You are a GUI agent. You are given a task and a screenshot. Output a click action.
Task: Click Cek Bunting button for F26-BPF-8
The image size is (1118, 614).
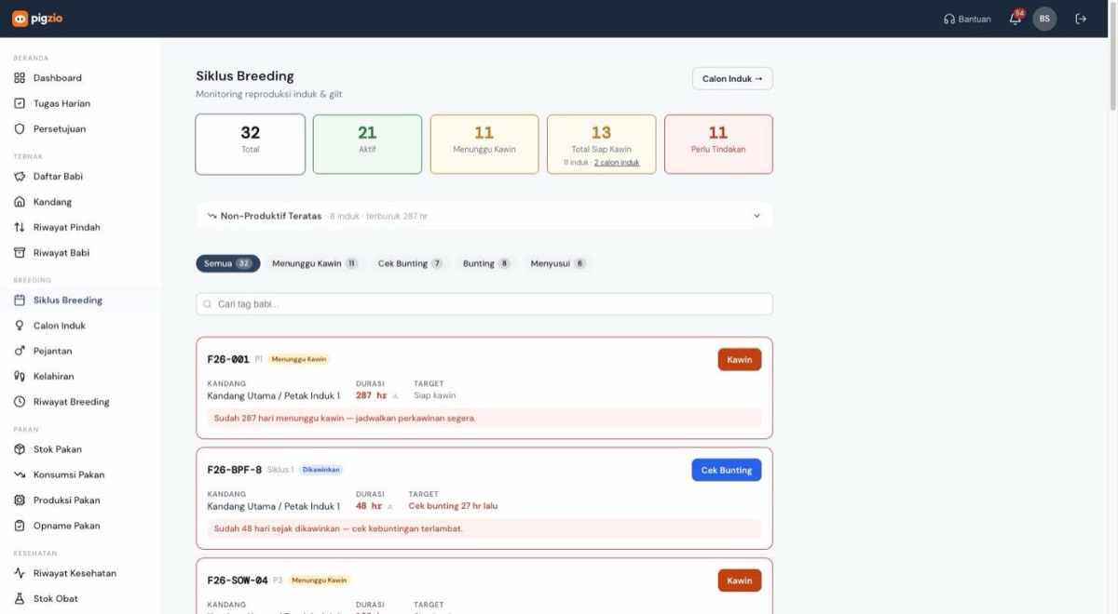727,471
